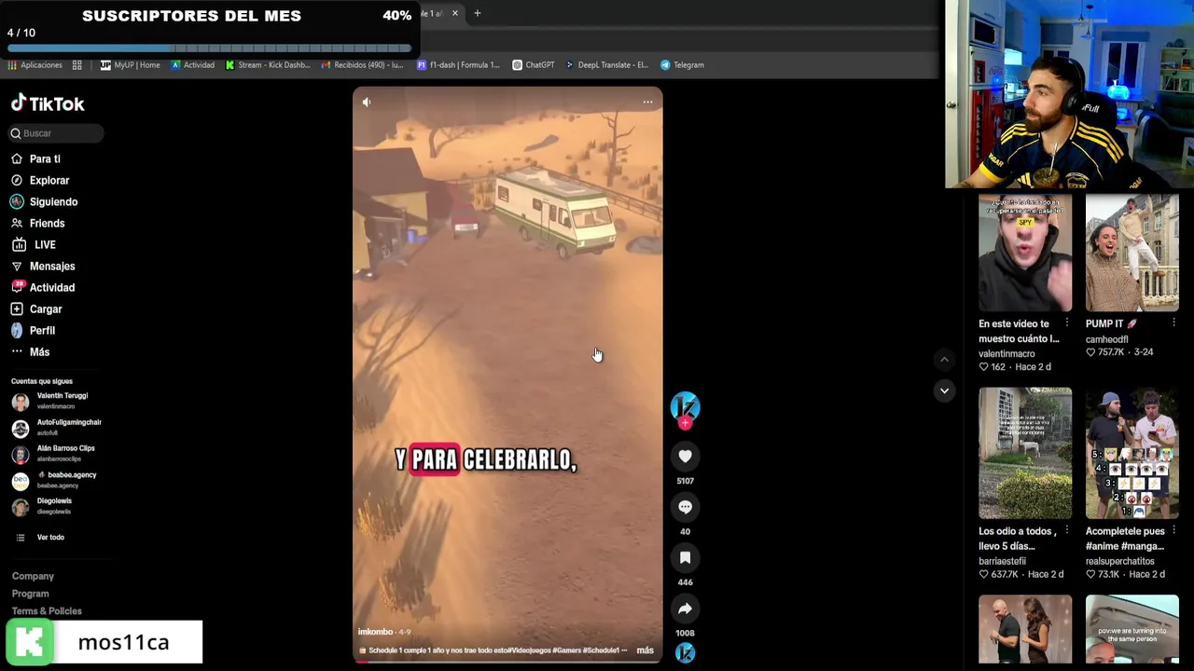Open the creator avatar beside the video
Screen dimensions: 1194x671
685,405
